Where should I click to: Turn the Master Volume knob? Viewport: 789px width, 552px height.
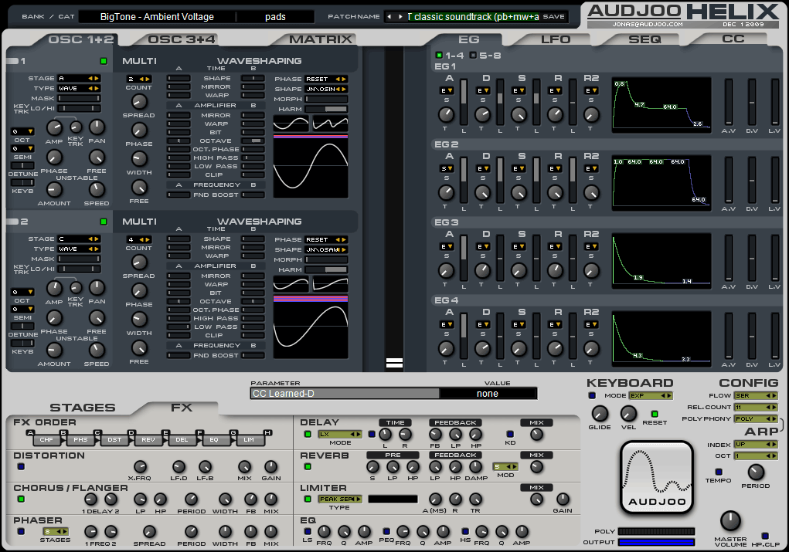[x=730, y=521]
